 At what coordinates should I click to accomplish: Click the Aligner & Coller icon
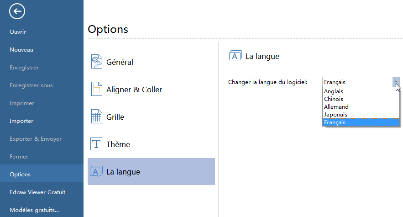point(96,90)
